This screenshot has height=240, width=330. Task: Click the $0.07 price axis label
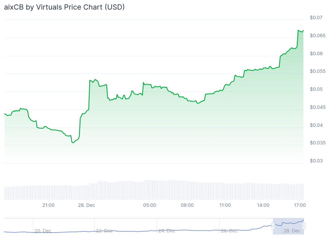(316, 18)
